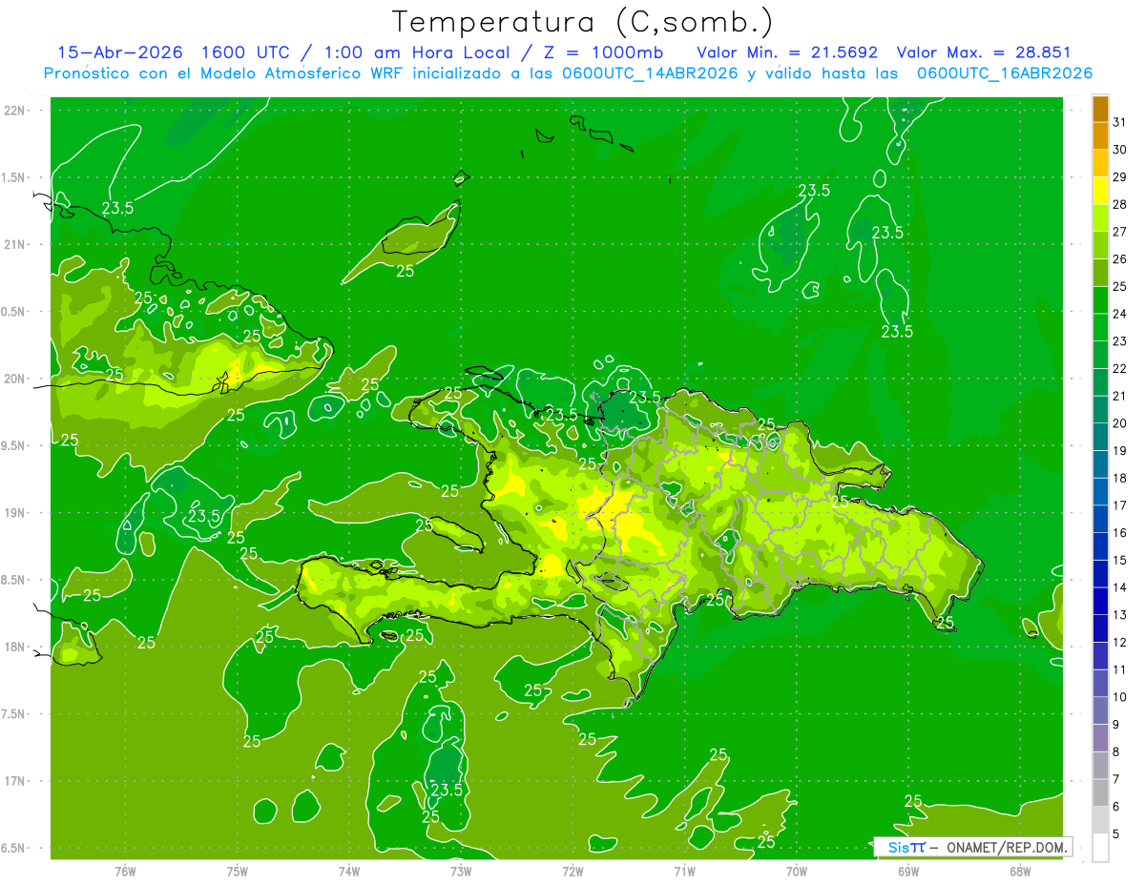
Task: Click the 68W longitude axis label
Action: [1020, 871]
